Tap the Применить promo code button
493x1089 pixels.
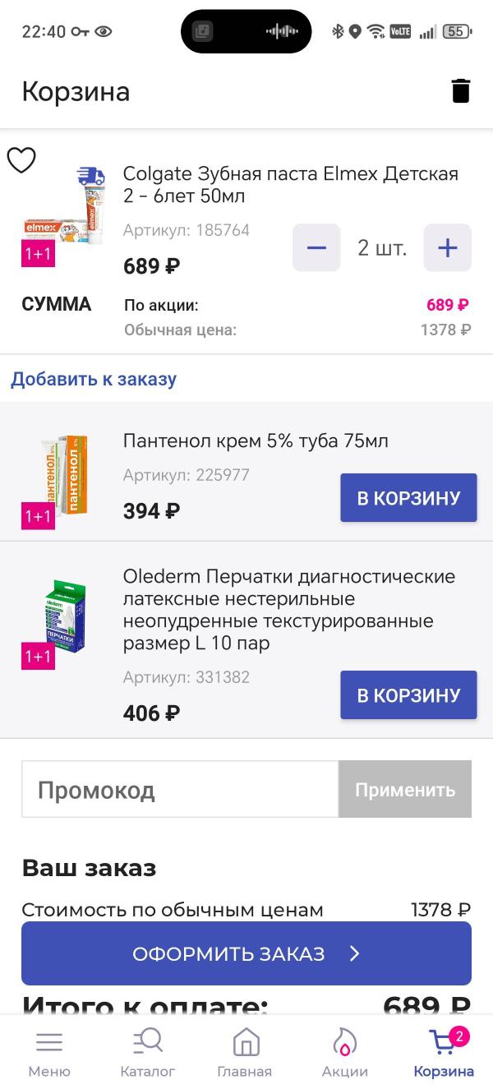tap(404, 789)
